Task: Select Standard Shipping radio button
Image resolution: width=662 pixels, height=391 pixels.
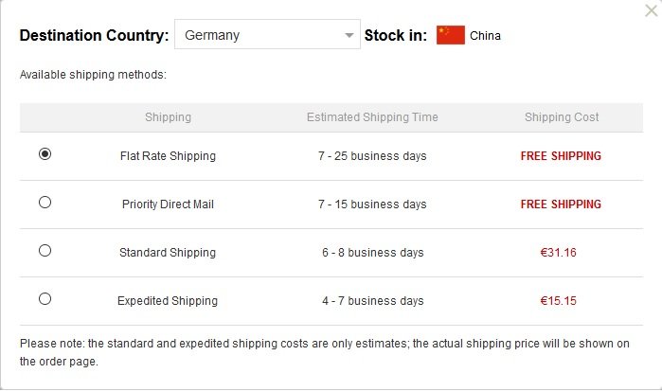Action: point(45,251)
